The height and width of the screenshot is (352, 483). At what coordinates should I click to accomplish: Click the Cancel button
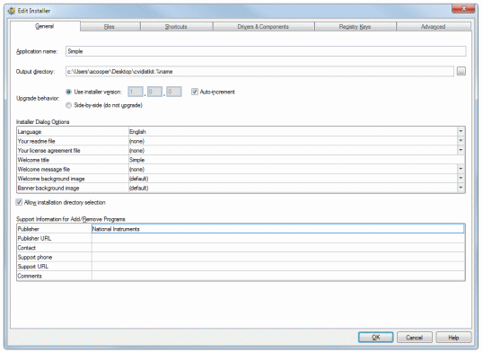click(x=415, y=338)
